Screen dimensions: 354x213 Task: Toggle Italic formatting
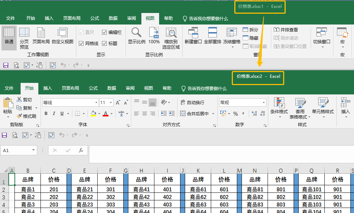[54, 114]
